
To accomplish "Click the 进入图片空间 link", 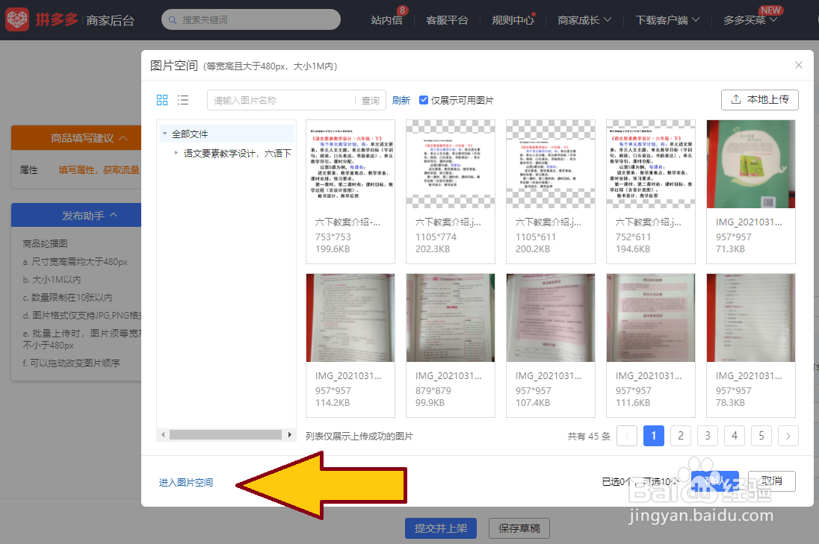I will (185, 482).
